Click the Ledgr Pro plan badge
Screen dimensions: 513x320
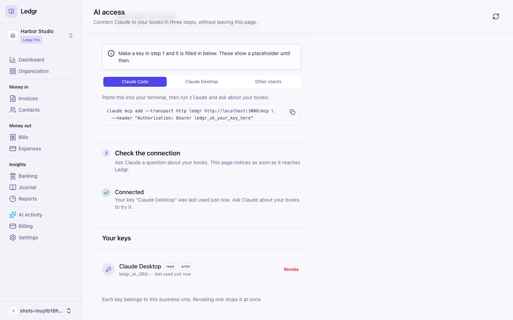pyautogui.click(x=31, y=40)
